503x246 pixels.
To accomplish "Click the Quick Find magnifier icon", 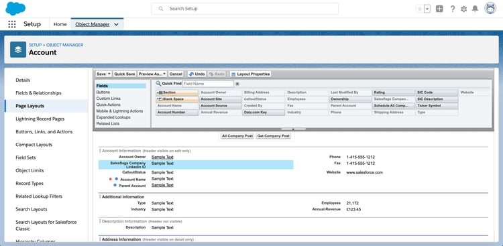I will 158,84.
